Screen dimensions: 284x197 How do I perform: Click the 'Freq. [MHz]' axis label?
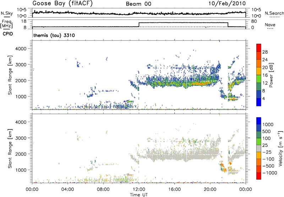point(7,24)
